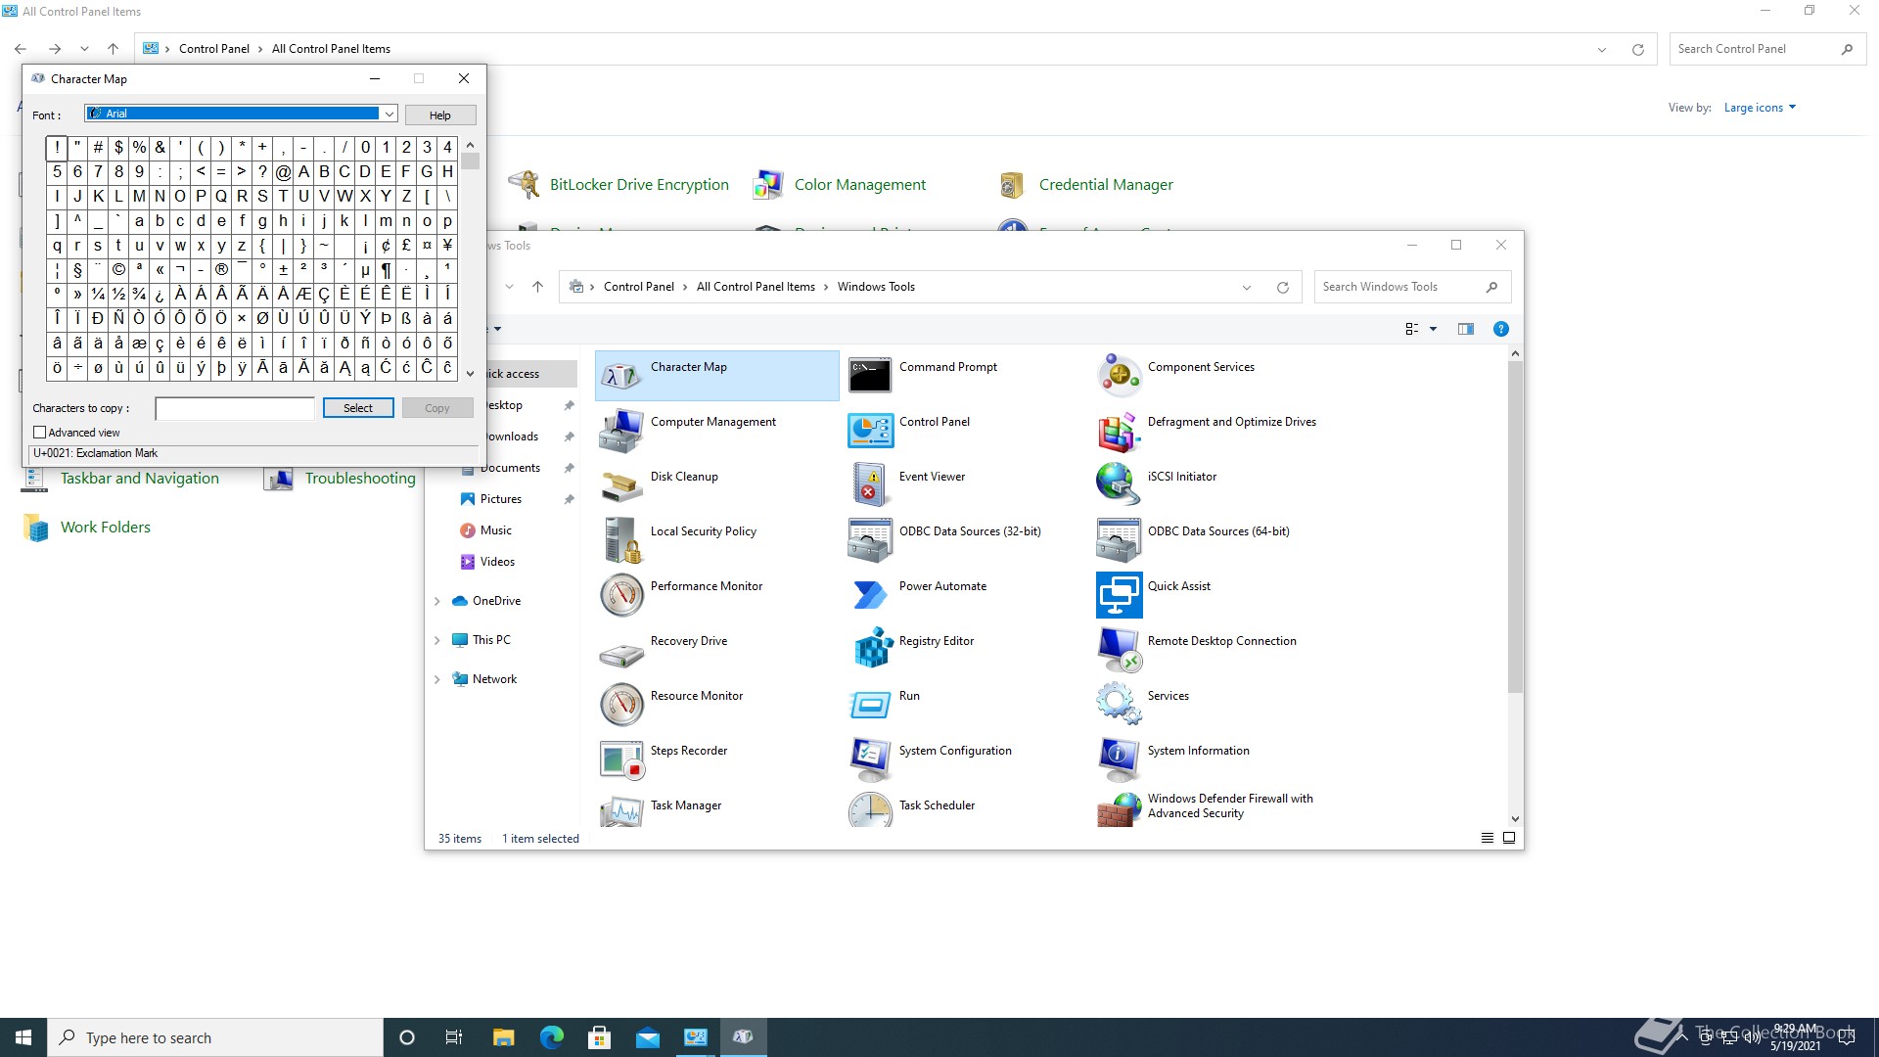
Task: Open Computer Management icon
Action: click(x=621, y=431)
